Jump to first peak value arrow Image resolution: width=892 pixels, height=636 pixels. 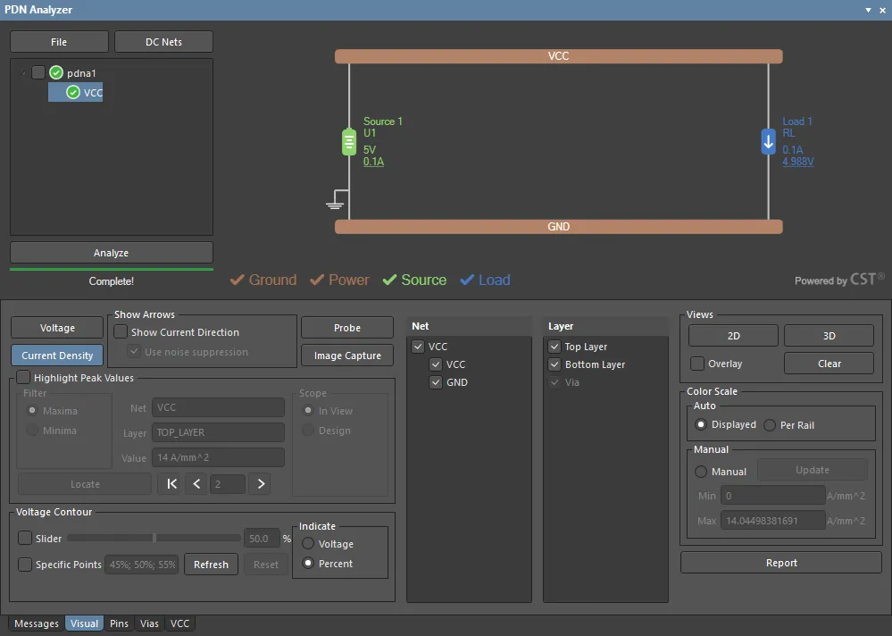pyautogui.click(x=172, y=484)
